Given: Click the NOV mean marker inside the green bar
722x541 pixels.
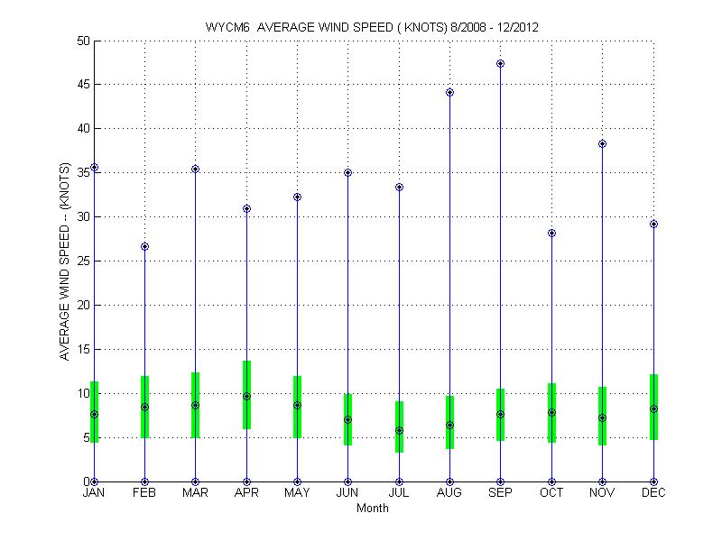Looking at the screenshot, I should pyautogui.click(x=602, y=417).
